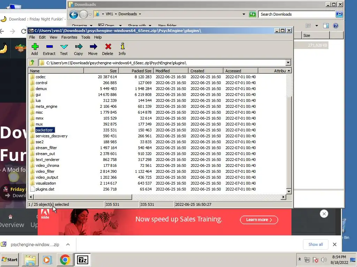Open the Help menu in 7-Zip
Screen dimensions: 357x267
pos(98,37)
